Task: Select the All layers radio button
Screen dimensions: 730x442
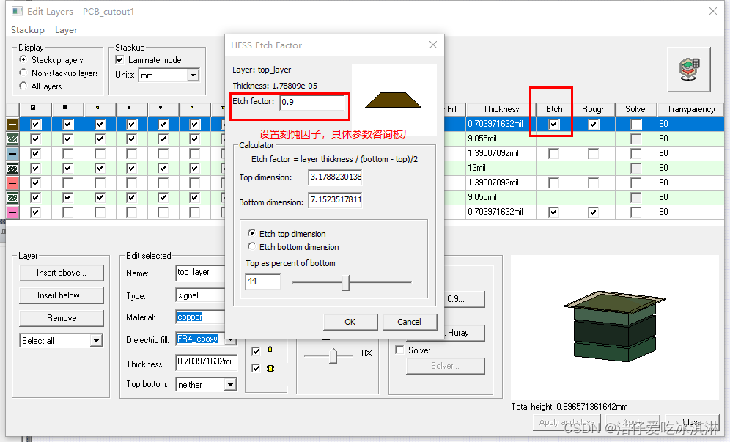Action: [x=23, y=86]
